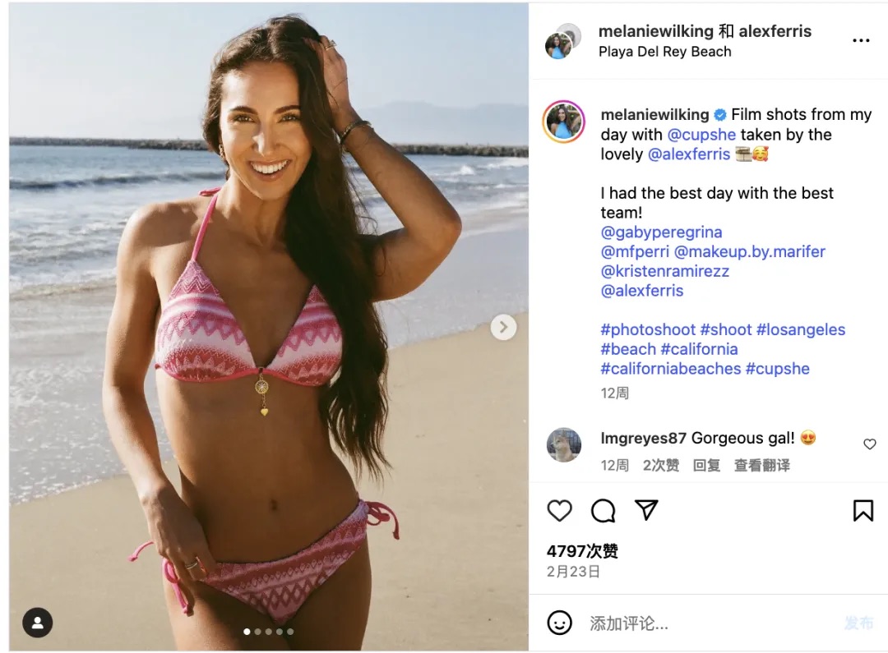
Task: Open the #photoshoot hashtag
Action: point(648,329)
